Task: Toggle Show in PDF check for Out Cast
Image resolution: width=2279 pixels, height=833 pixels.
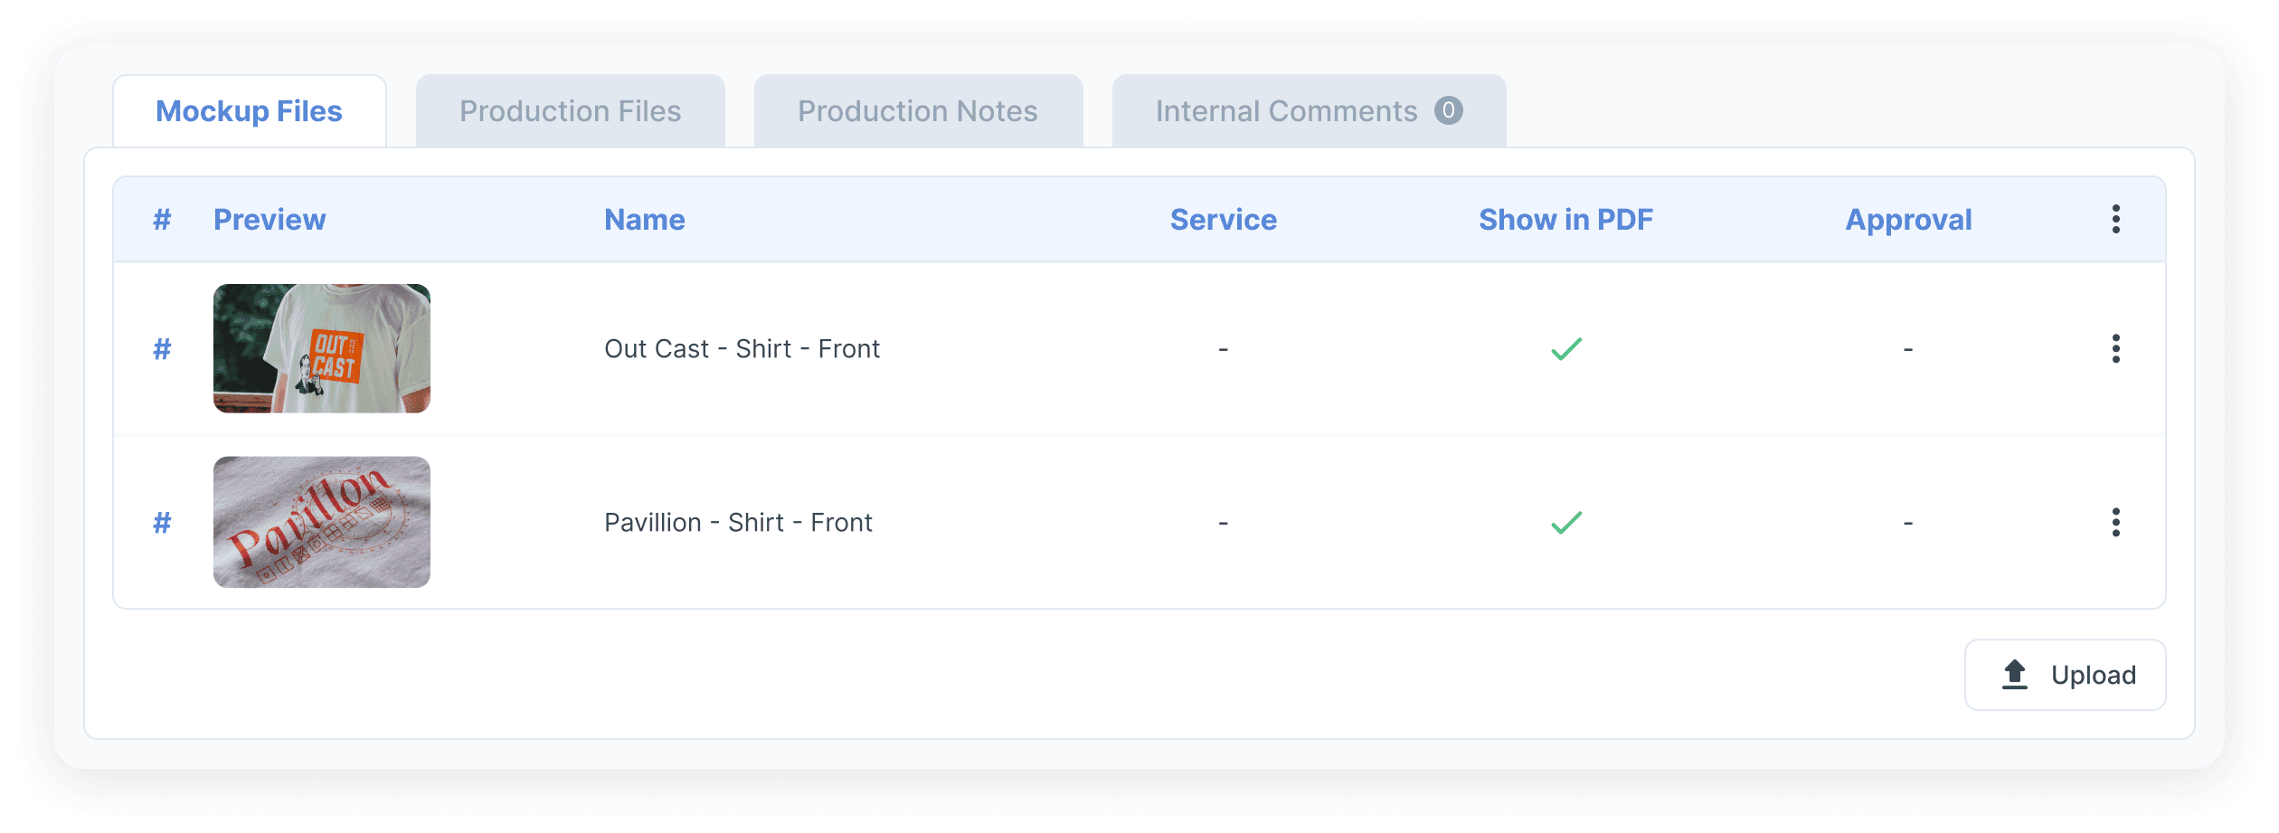Action: (x=1565, y=348)
